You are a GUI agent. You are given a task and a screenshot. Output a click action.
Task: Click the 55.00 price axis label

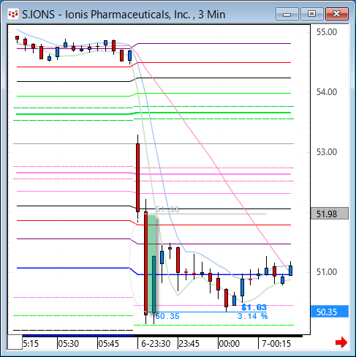(x=327, y=32)
